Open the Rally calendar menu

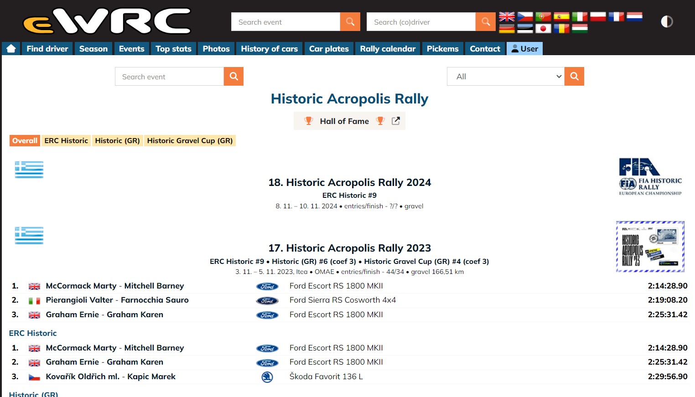pyautogui.click(x=388, y=49)
